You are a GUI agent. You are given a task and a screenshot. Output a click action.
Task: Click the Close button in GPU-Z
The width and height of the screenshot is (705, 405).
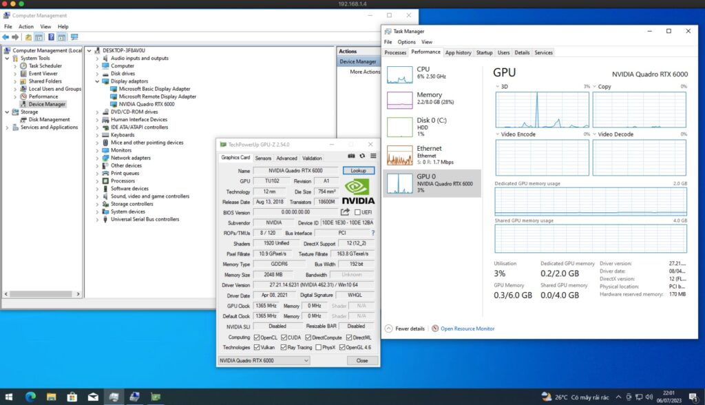(362, 360)
